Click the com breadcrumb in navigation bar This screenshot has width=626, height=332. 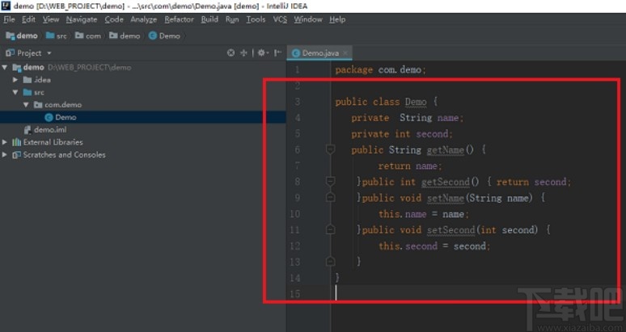pyautogui.click(x=88, y=36)
